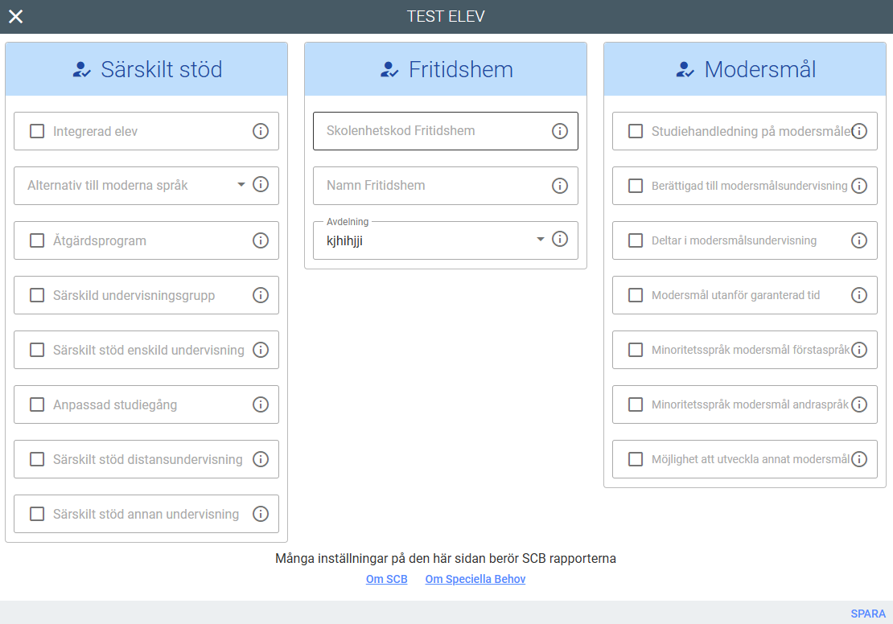Viewport: 893px width, 624px height.
Task: Click info icon next to Avdelning dropdown
Action: tap(560, 239)
